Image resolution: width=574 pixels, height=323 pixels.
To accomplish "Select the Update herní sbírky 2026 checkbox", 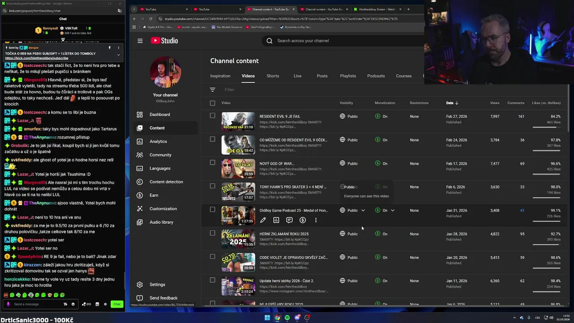I will pos(213,280).
